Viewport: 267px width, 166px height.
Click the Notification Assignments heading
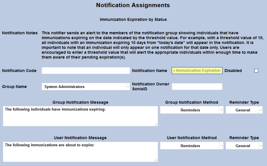133,5
